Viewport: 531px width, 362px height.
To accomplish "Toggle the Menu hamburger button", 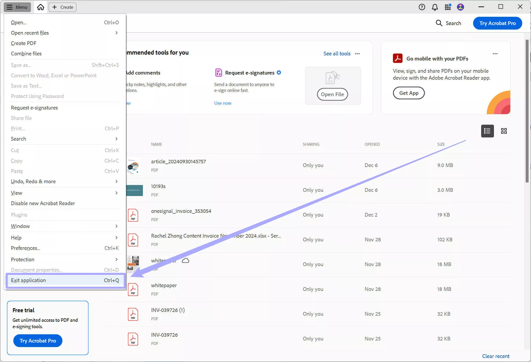I will (x=17, y=7).
